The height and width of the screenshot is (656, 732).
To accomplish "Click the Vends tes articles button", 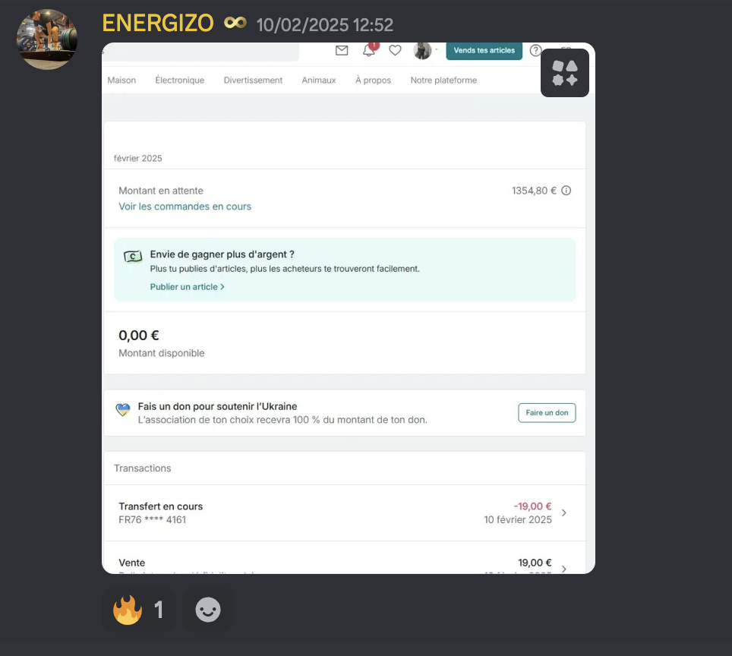I will pos(484,51).
